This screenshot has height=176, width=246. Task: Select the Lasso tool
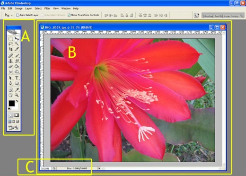10,44
